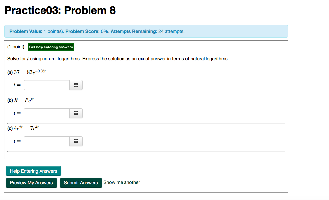The image size is (329, 200).
Task: Click the Practice03: Problem 8 heading
Action: (x=59, y=10)
